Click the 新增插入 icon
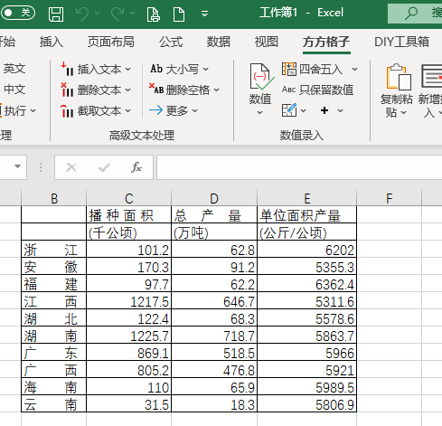442x426 pixels. click(431, 76)
